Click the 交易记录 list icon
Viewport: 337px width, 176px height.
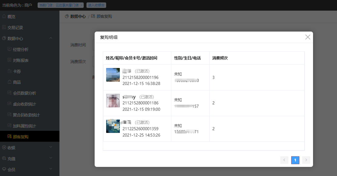[4, 27]
